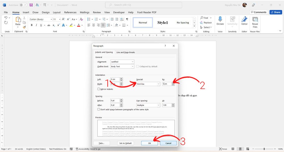The image size is (284, 152).
Task: Open the Foxit Reader PDF tab
Action: (x=147, y=12)
